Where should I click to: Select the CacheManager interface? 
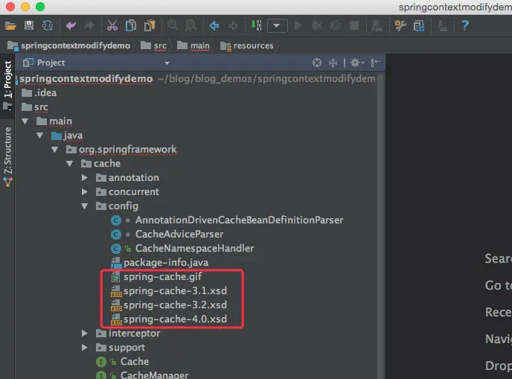[142, 375]
